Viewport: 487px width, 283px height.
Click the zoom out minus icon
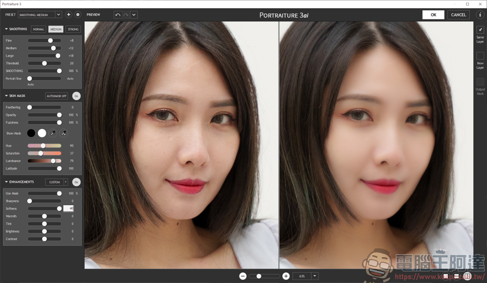[x=243, y=276]
